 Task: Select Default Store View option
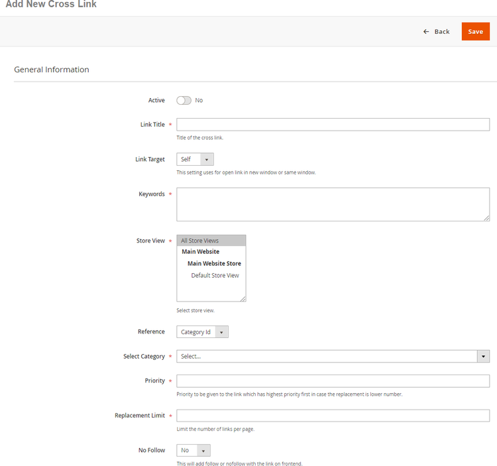point(215,276)
